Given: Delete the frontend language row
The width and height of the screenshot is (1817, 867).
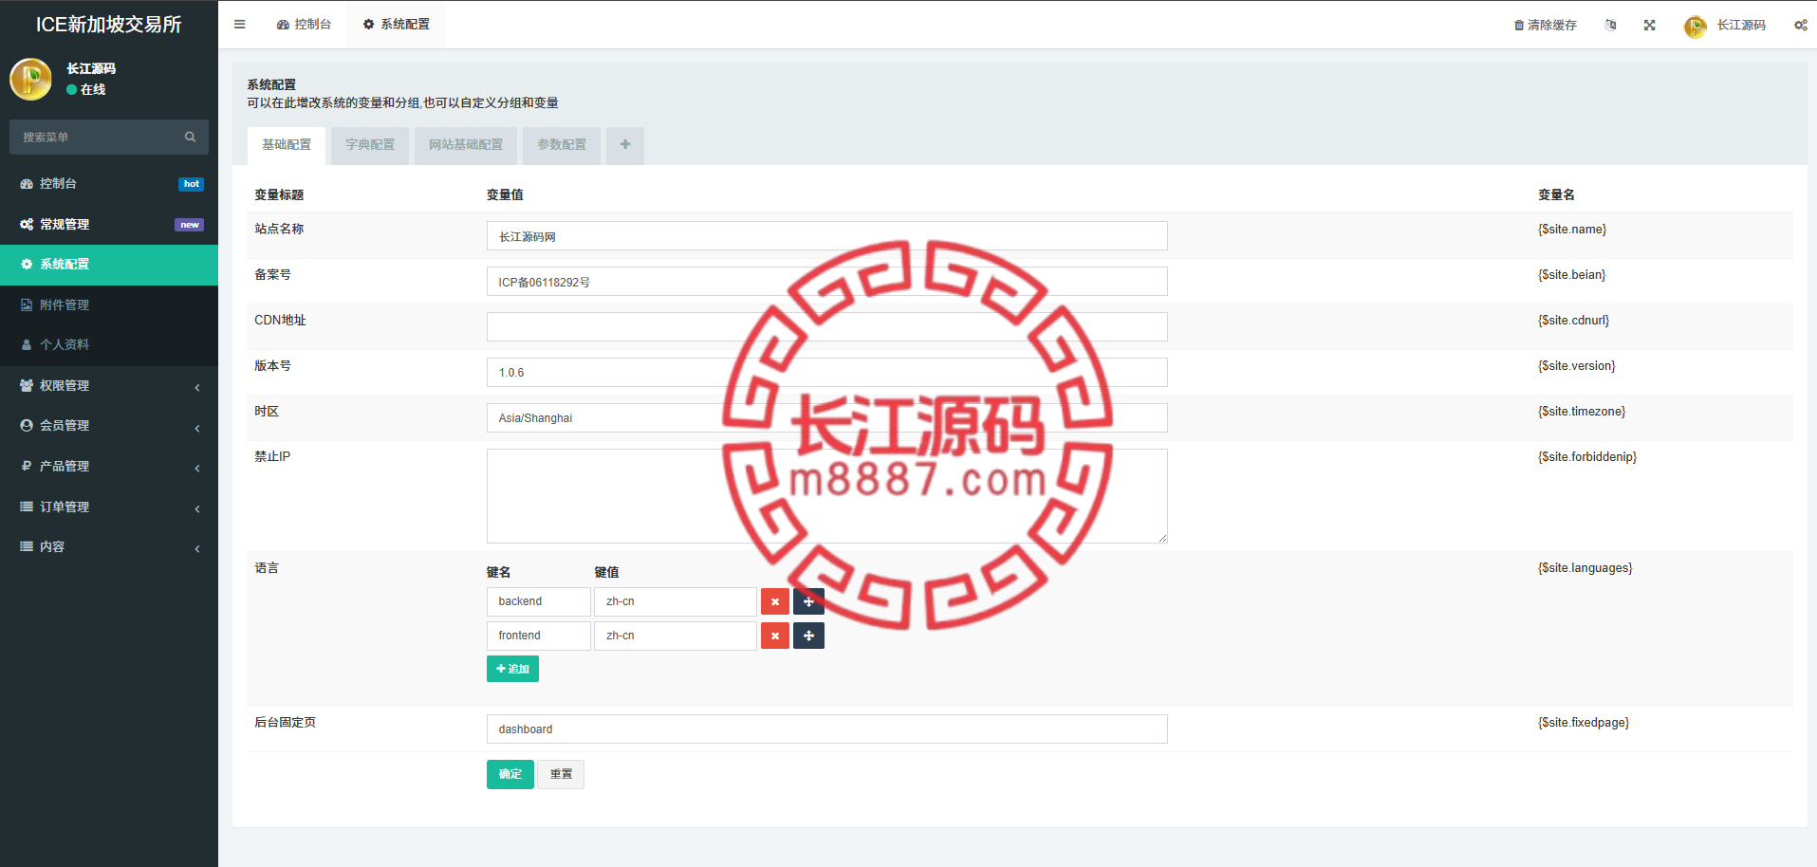Looking at the screenshot, I should tap(775, 636).
